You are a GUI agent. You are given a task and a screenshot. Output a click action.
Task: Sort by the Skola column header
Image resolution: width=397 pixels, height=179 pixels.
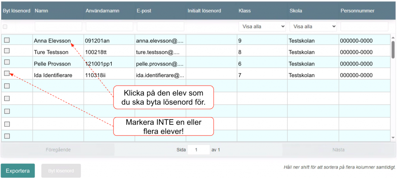click(296, 11)
